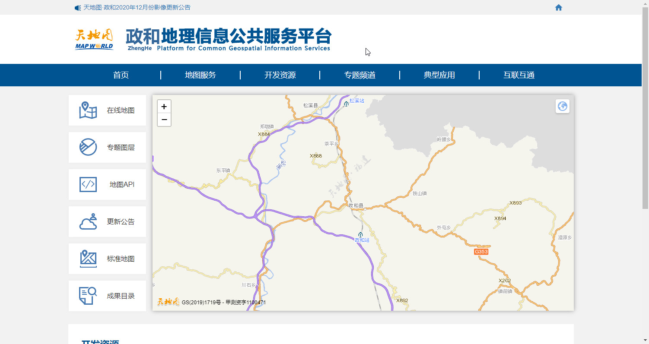Click 铁山镇 label on the map
The height and width of the screenshot is (344, 649).
tap(420, 193)
